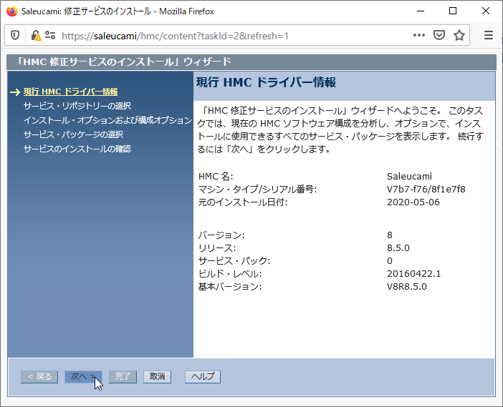Click the URL address bar field

click(x=229, y=35)
